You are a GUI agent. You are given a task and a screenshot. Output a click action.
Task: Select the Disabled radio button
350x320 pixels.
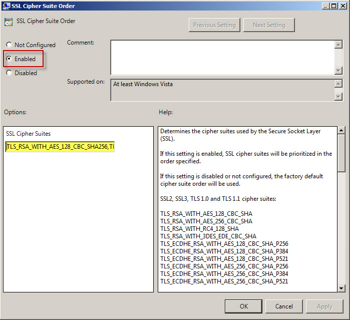(9, 73)
